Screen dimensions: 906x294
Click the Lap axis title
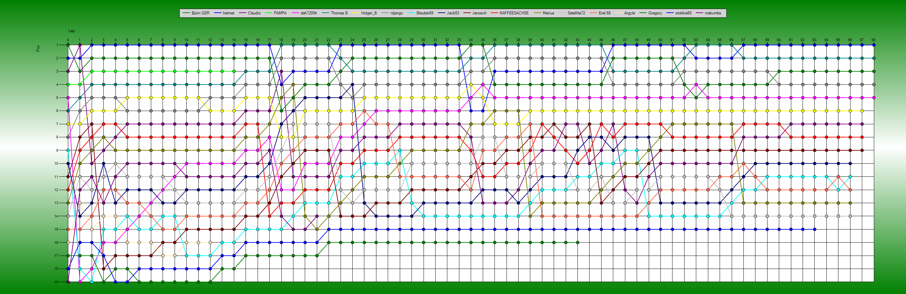tap(71, 31)
